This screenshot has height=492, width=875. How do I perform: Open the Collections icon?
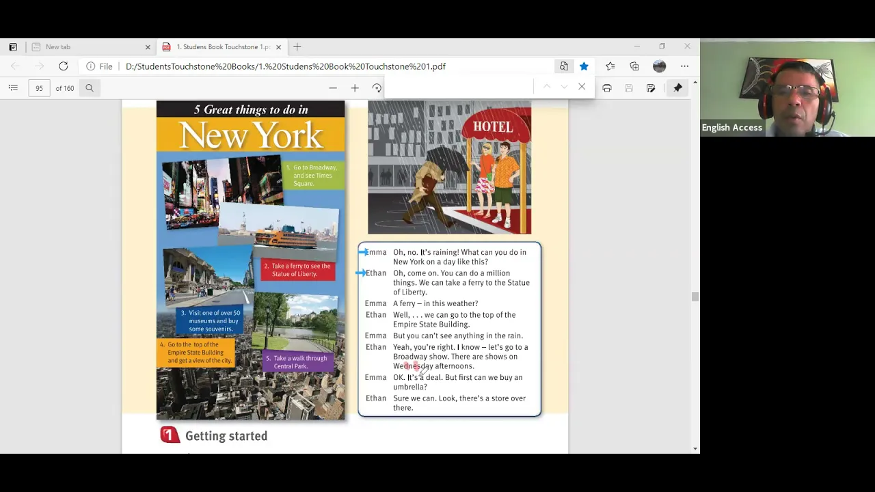point(634,66)
